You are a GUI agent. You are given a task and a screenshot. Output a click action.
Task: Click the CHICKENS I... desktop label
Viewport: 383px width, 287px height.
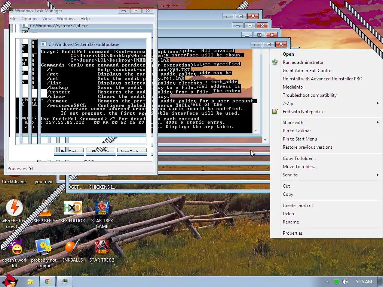pos(102,187)
